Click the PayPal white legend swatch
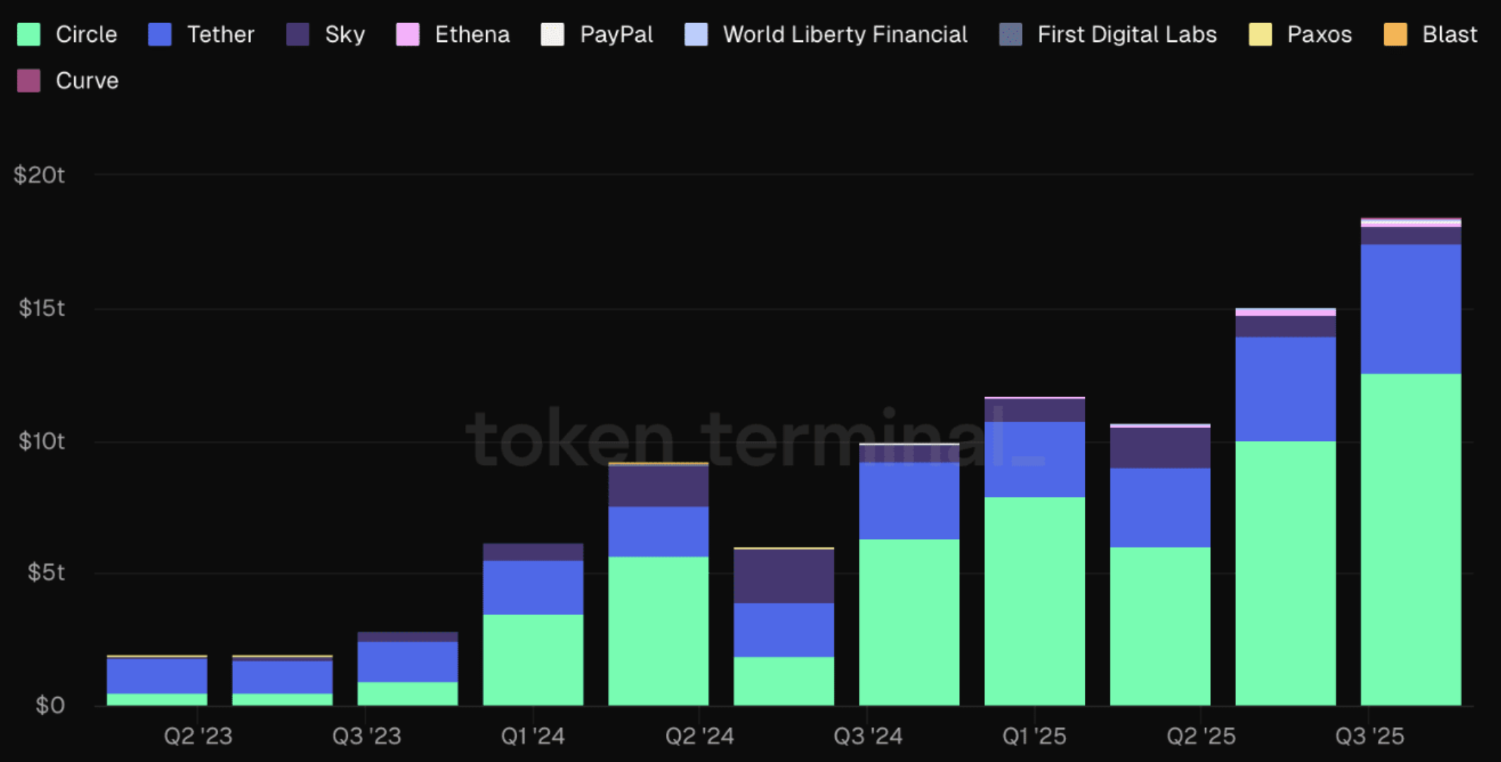Viewport: 1501px width, 762px height. tap(553, 34)
